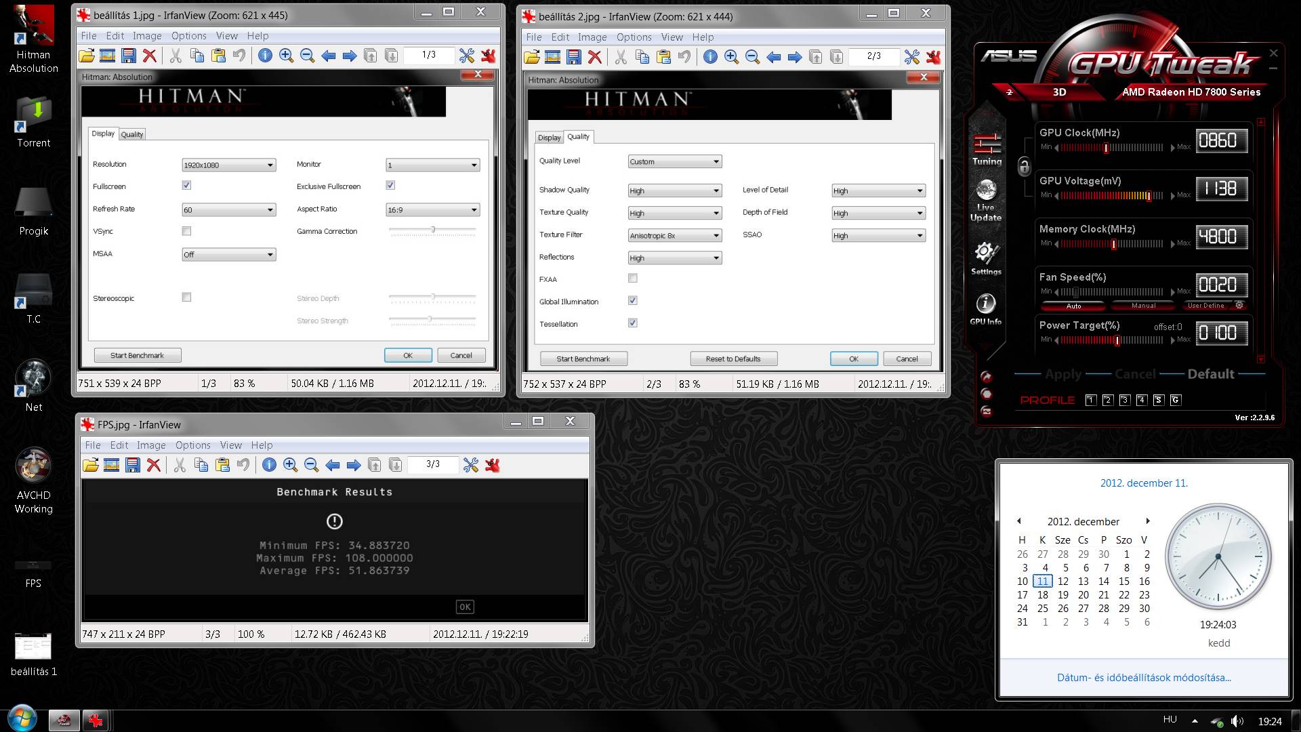Open Shadow Quality dropdown
1301x732 pixels.
675,190
